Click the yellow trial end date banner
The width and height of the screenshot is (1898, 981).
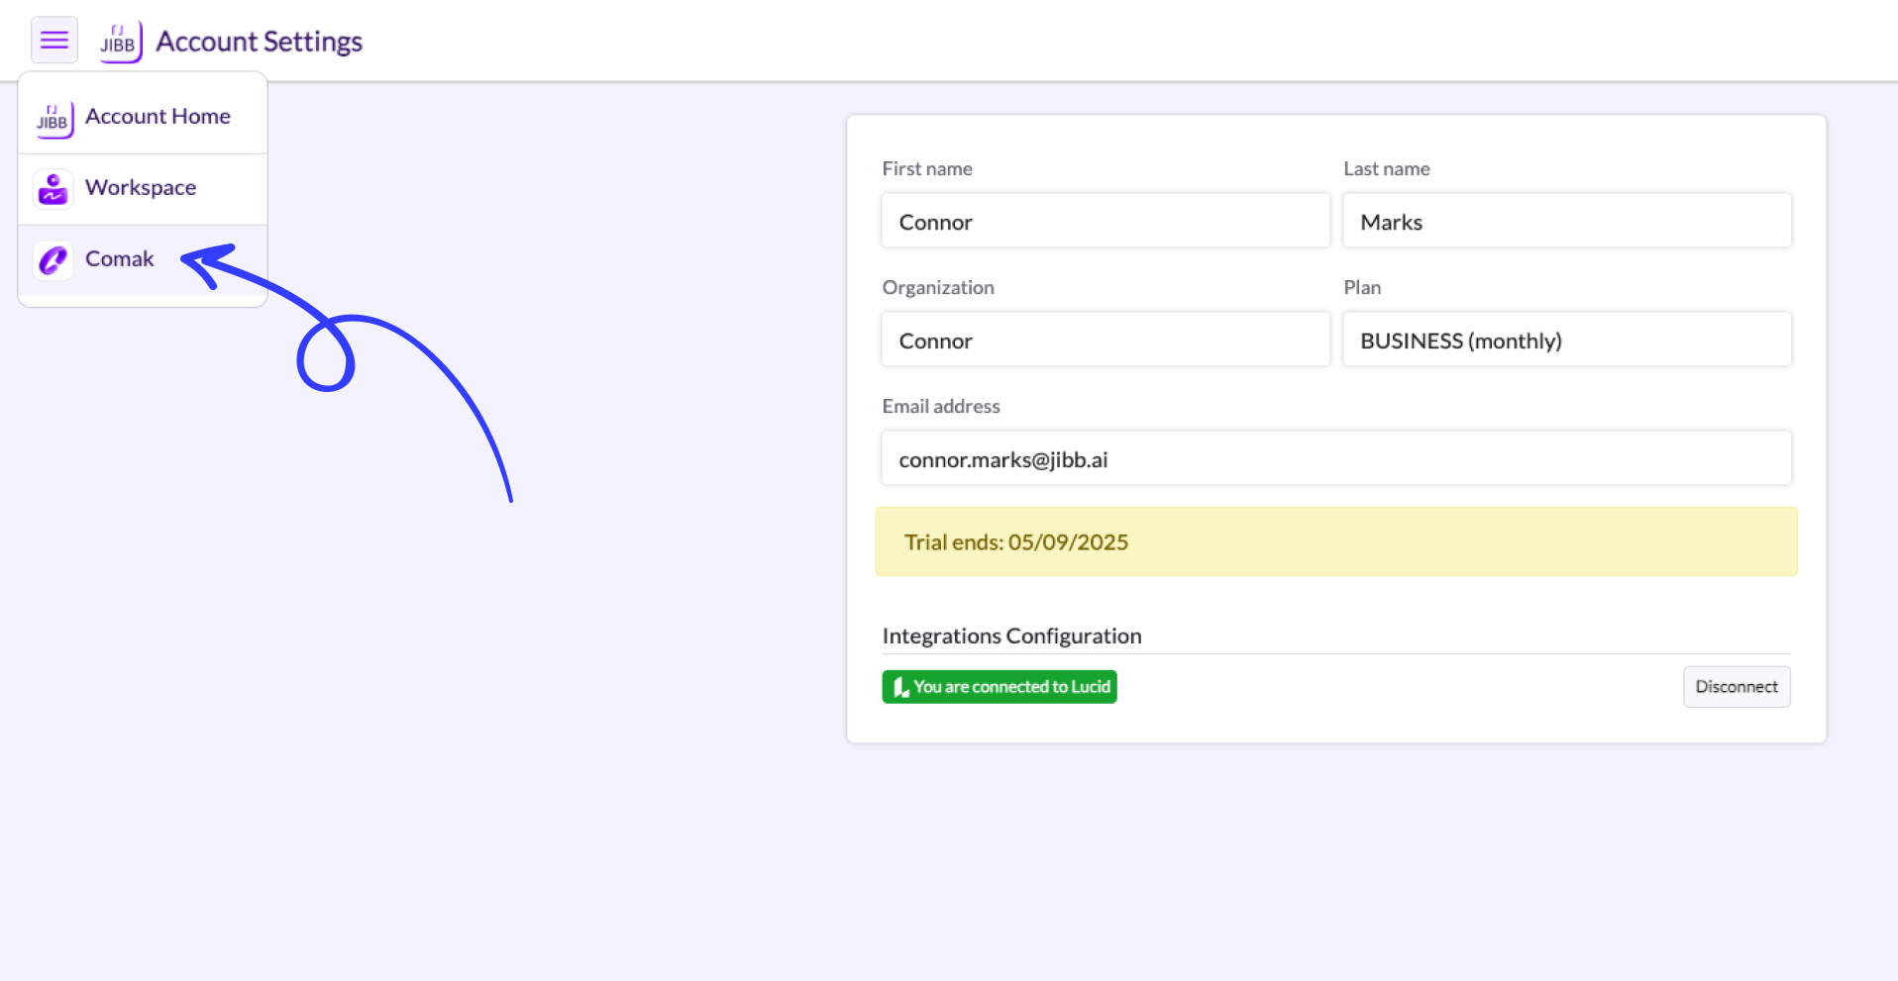1335,541
